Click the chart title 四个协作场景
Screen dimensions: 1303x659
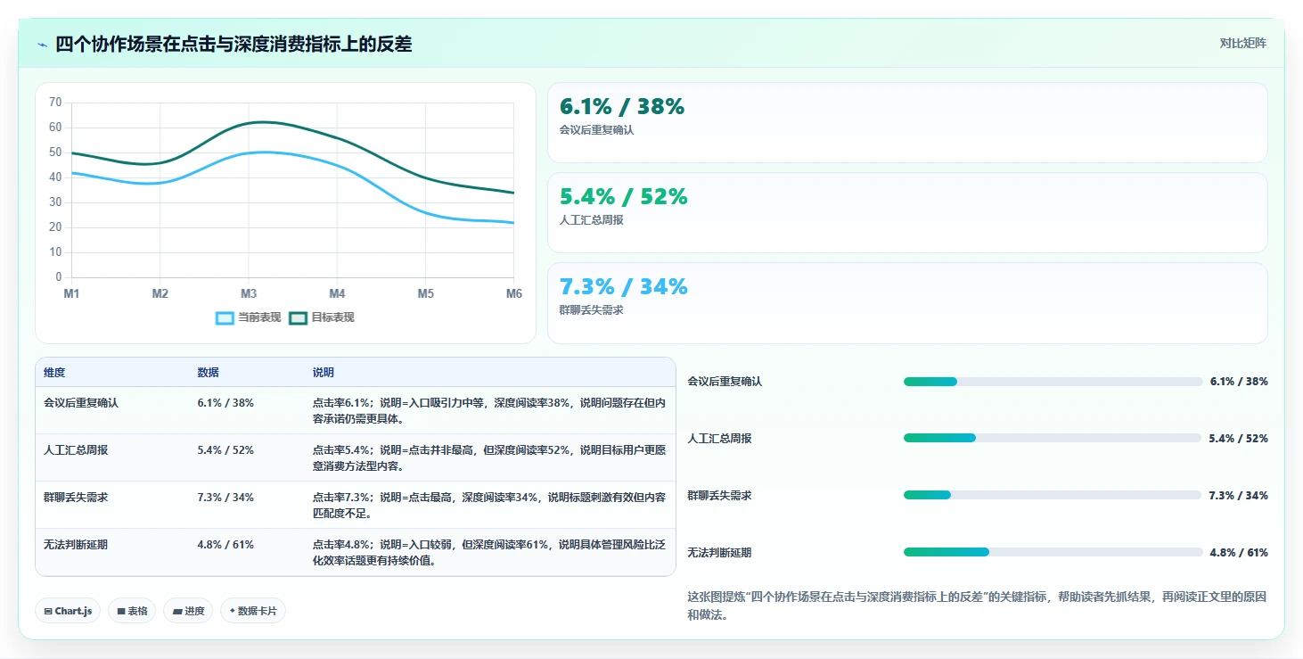pos(234,45)
